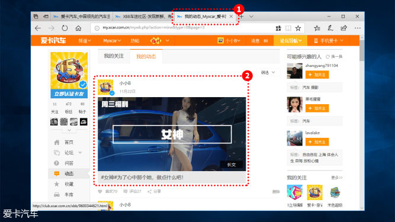Open 车库 in left sidebar
This screenshot has width=395, height=222.
pyautogui.click(x=69, y=195)
